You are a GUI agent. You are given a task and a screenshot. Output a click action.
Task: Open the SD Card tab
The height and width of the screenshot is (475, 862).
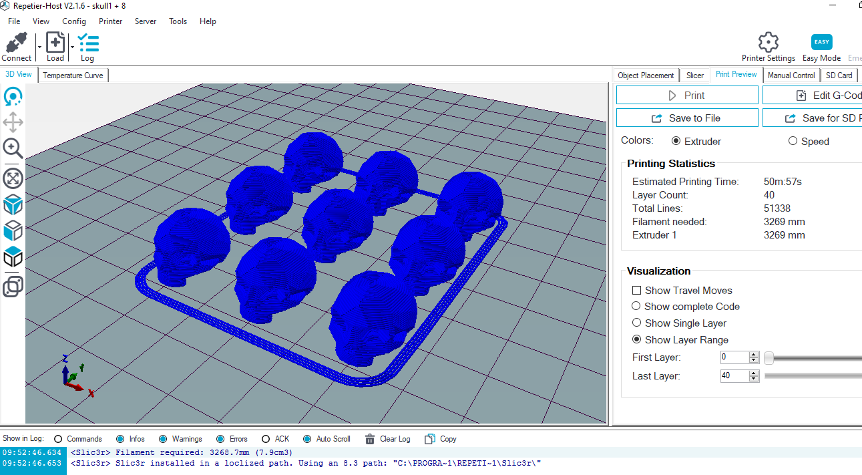839,75
